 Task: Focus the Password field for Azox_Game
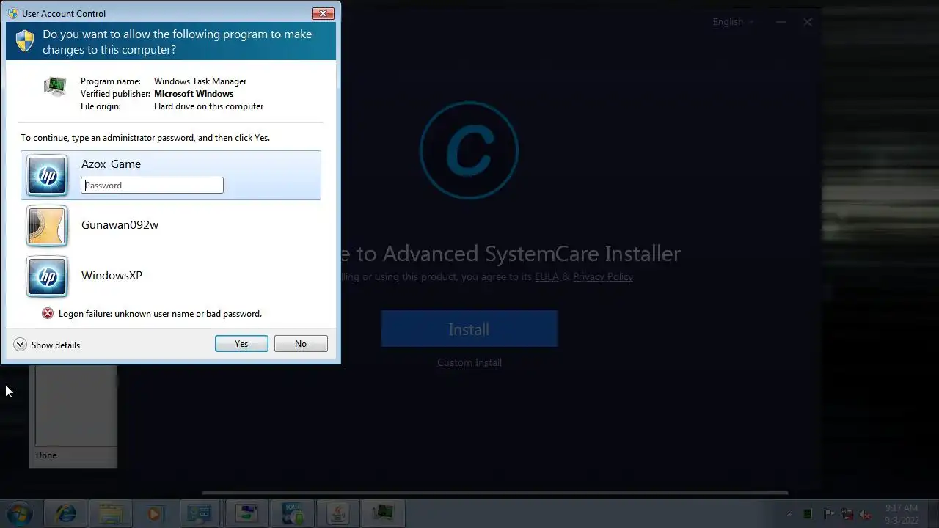click(x=152, y=185)
